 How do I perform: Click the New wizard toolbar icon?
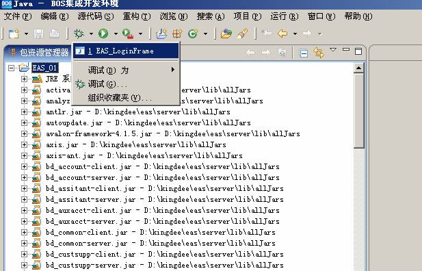(14, 34)
